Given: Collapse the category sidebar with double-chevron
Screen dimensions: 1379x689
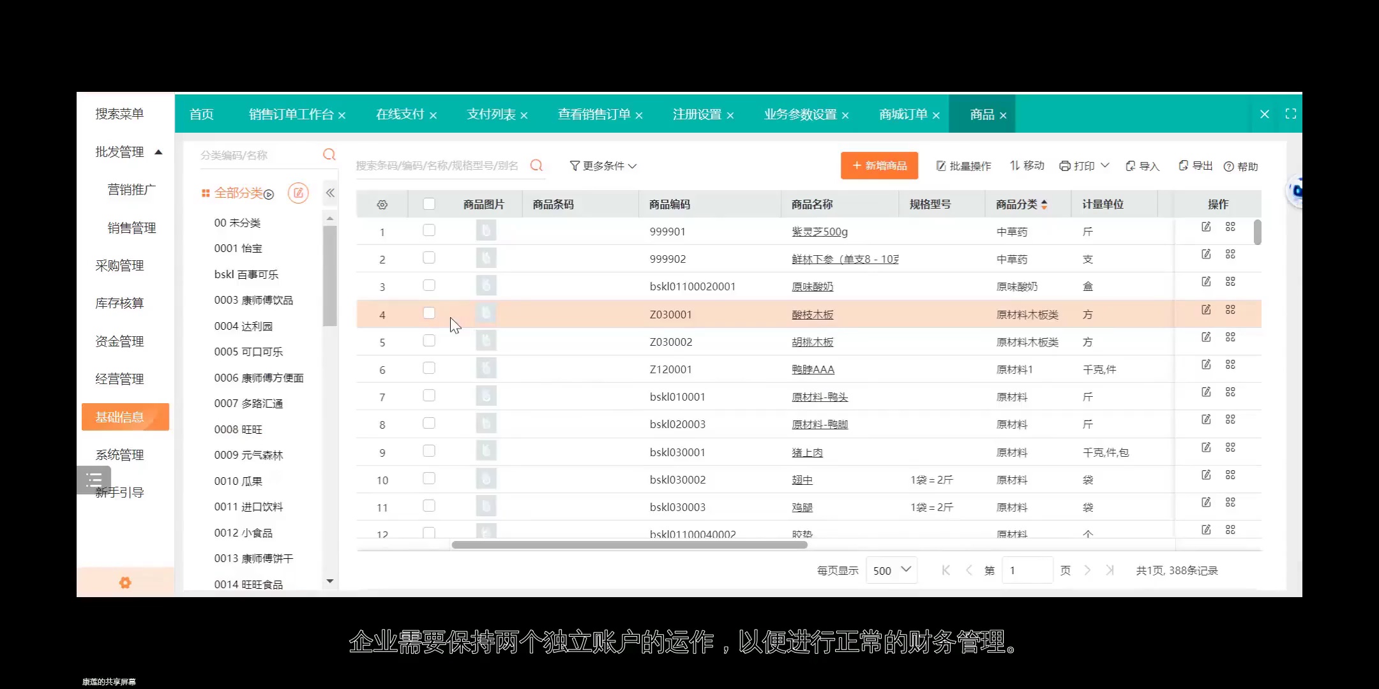Looking at the screenshot, I should click(330, 192).
